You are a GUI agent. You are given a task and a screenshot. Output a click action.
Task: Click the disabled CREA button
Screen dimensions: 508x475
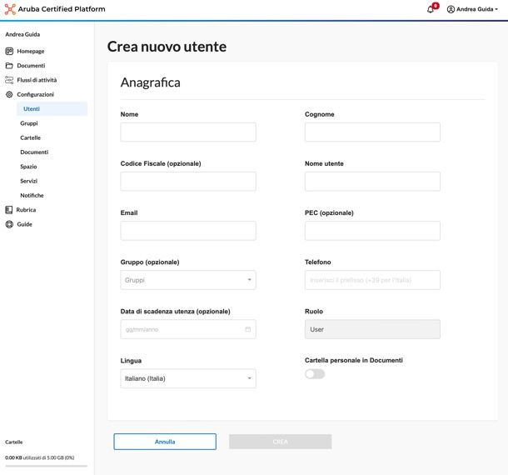point(281,442)
